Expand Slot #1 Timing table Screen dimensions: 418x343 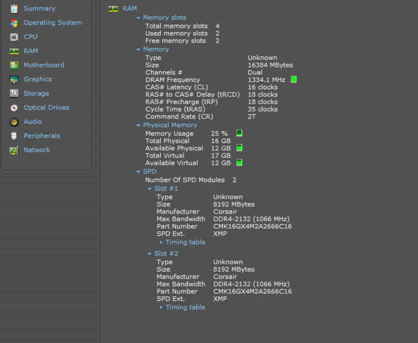161,242
